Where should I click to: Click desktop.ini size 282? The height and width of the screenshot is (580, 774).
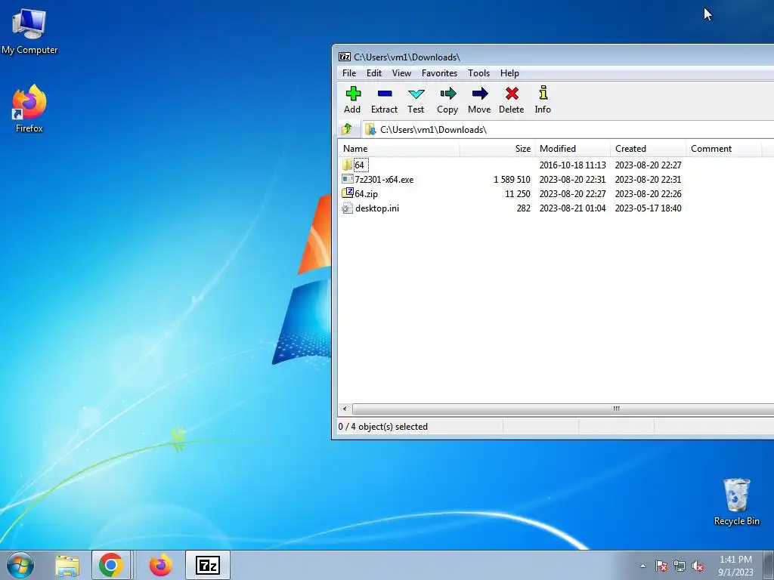click(523, 208)
